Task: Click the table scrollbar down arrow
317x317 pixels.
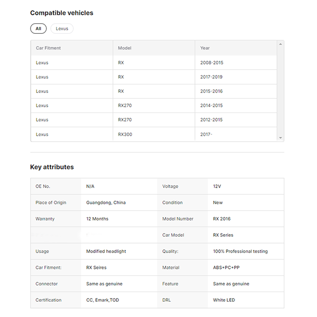Action: (281, 137)
